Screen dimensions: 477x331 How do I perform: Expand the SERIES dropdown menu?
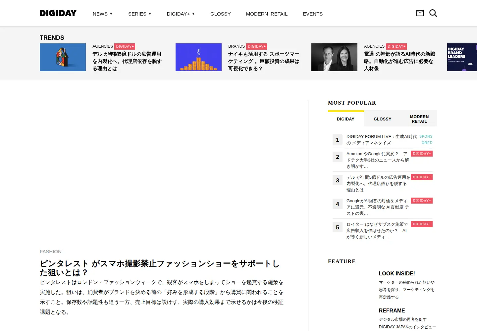click(140, 14)
